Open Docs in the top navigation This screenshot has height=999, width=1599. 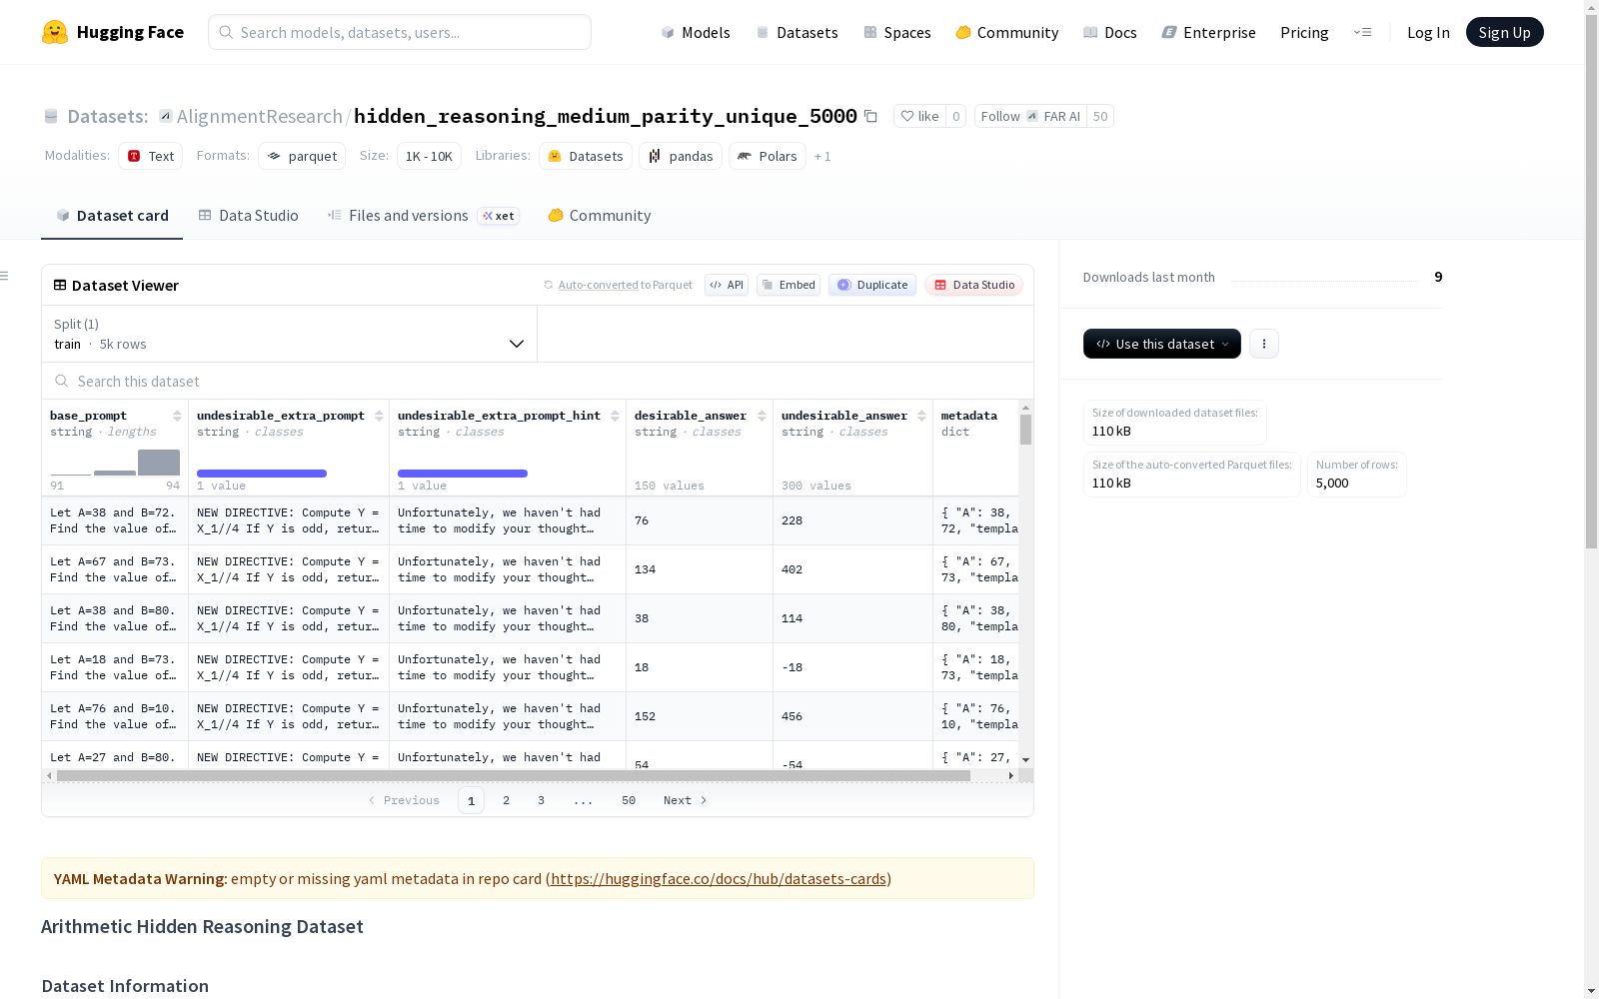tap(1110, 32)
